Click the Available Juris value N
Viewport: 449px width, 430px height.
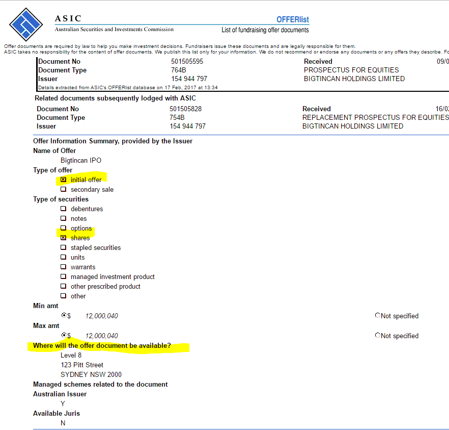coord(63,423)
